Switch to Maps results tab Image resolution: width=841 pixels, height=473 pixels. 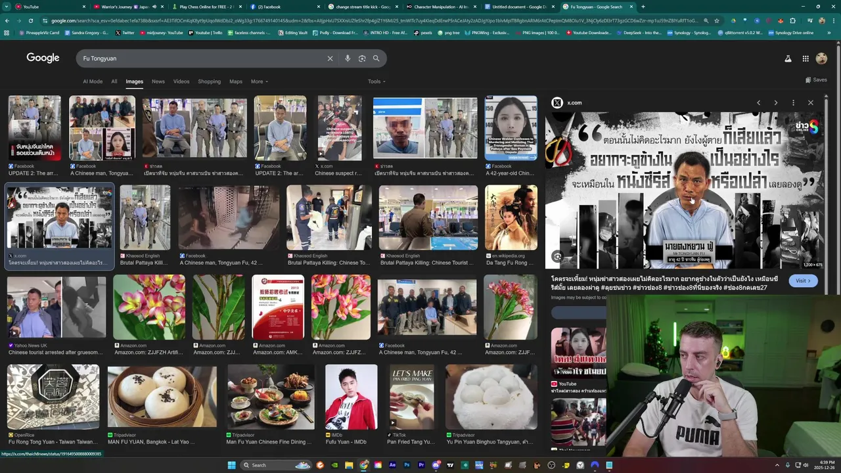pos(236,81)
